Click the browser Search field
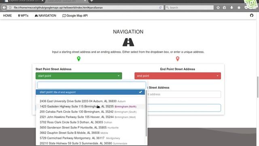The width and height of the screenshot is (259, 146). pos(189,8)
